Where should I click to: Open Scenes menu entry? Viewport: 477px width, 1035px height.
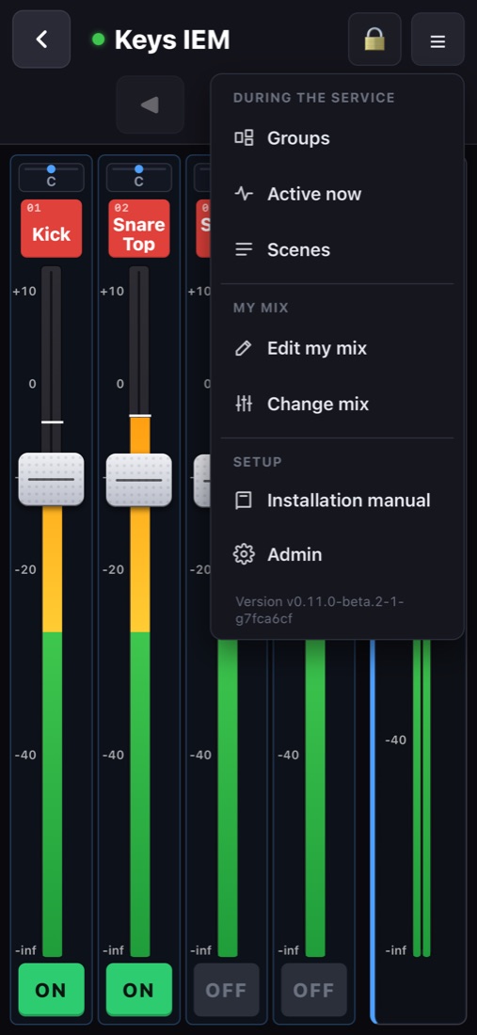[337, 249]
